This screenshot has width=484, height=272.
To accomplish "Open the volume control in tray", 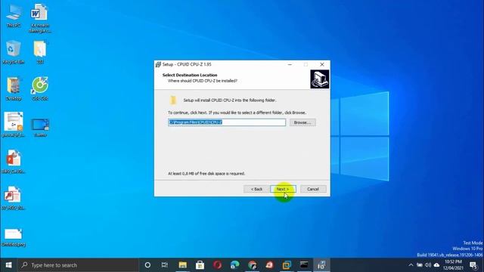I will click(x=428, y=265).
